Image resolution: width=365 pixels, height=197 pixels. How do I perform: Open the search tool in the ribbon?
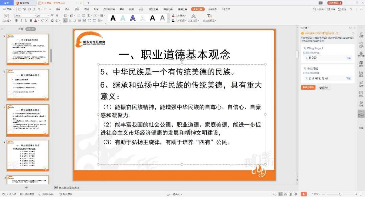(x=226, y=9)
